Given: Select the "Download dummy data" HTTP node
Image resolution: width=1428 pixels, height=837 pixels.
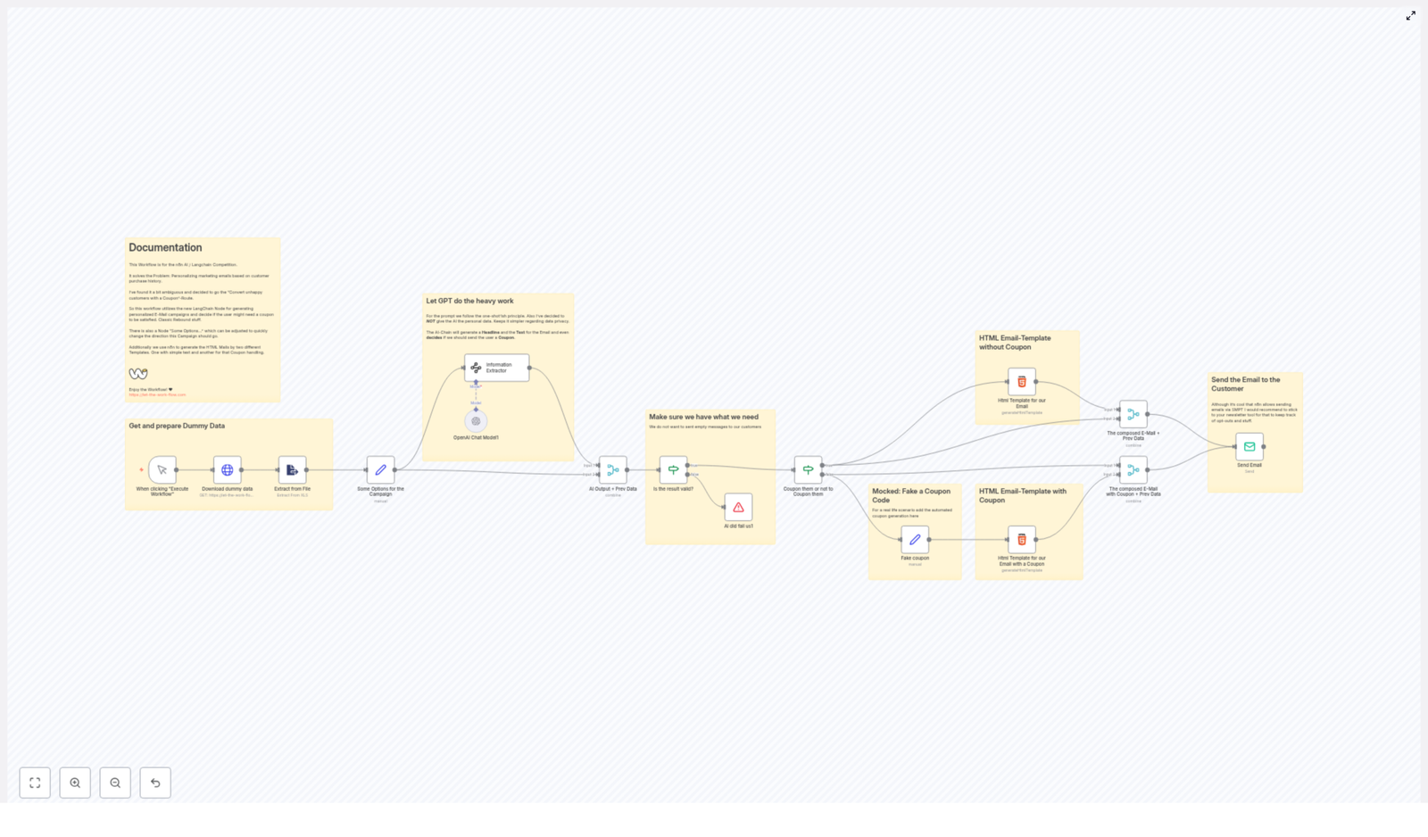Looking at the screenshot, I should (x=227, y=470).
